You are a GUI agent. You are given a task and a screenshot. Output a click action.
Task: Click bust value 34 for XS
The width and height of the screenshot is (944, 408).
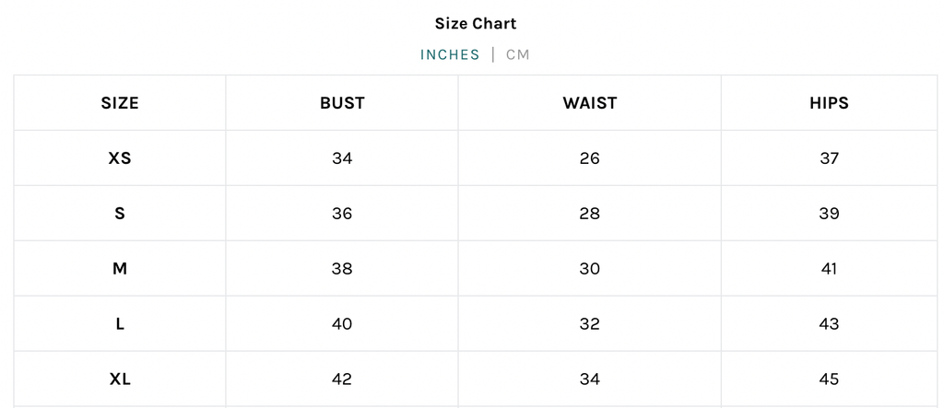[x=342, y=158]
